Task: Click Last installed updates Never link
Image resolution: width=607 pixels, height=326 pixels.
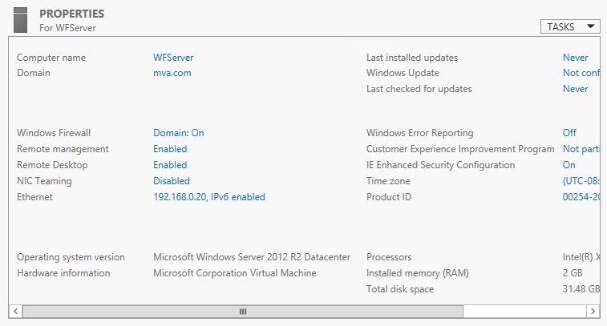Action: coord(576,58)
